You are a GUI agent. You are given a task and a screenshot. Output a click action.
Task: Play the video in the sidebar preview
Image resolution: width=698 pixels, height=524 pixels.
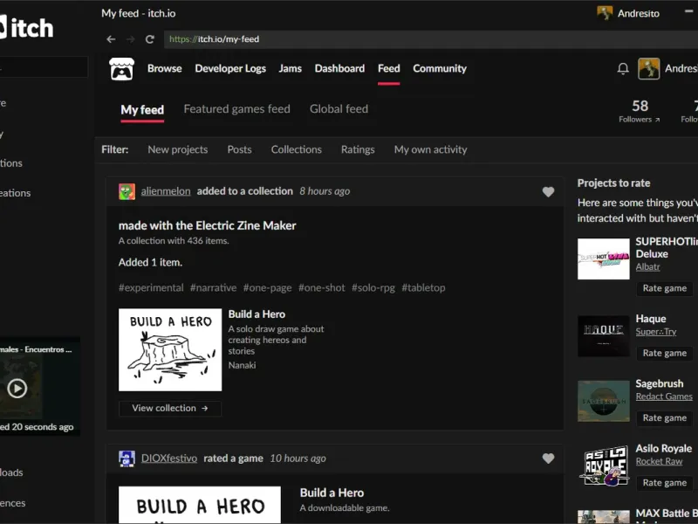point(17,388)
